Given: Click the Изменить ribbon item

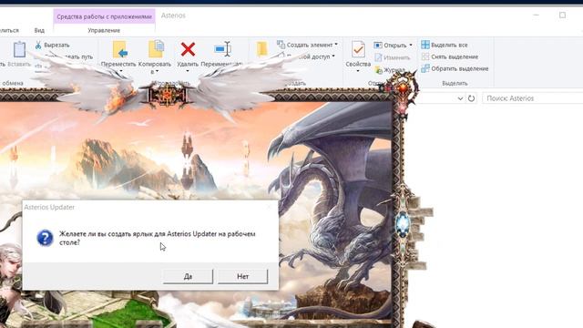Looking at the screenshot, I should click(393, 57).
